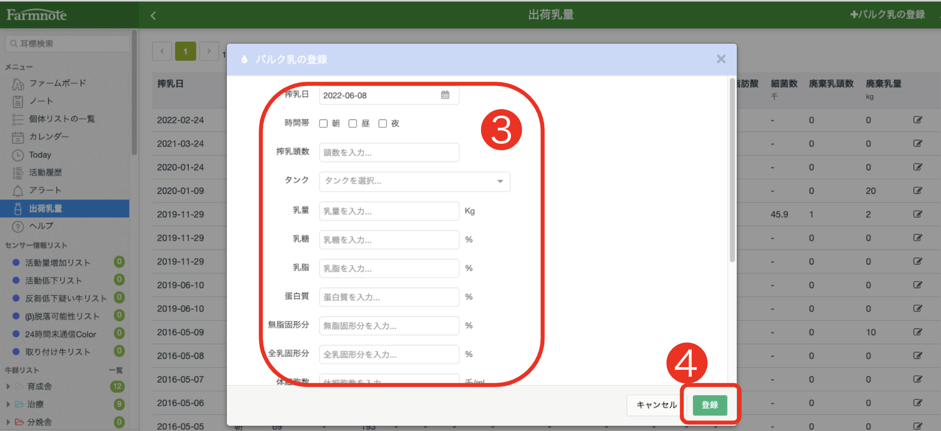The width and height of the screenshot is (941, 431).
Task: Click the back arrow in the header
Action: tap(153, 16)
